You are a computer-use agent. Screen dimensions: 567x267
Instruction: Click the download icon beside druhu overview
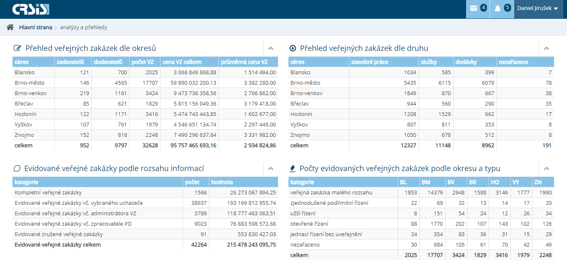click(x=293, y=48)
